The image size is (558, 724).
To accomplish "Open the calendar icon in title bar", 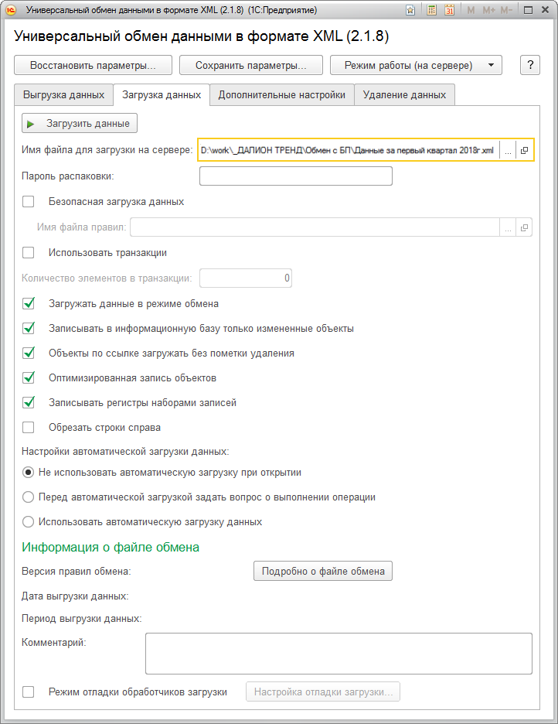I will pyautogui.click(x=448, y=11).
